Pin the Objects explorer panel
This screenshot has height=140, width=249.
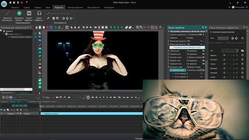(28, 27)
